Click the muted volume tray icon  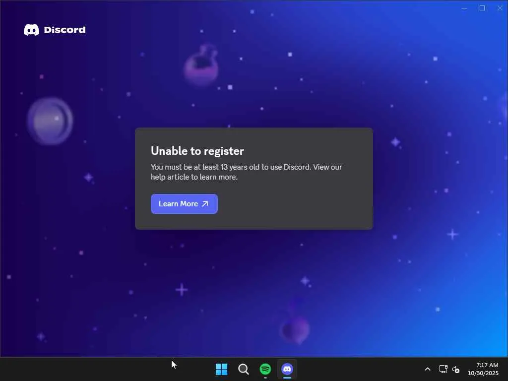coord(456,369)
